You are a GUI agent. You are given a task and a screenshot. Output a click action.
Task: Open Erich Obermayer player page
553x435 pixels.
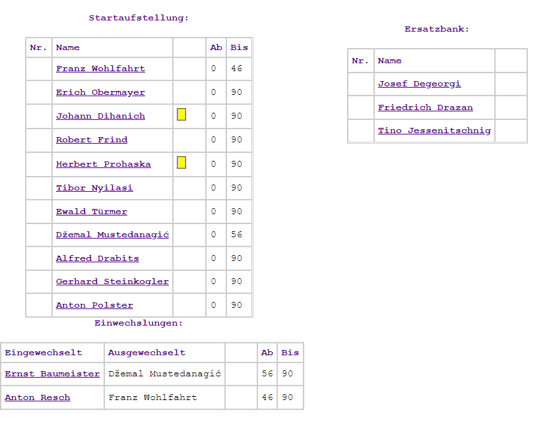point(100,92)
